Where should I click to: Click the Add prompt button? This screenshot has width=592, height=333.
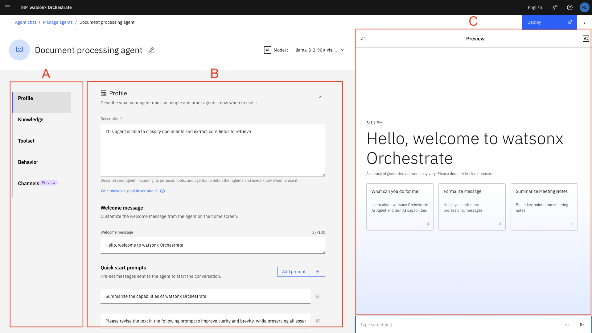pos(301,272)
